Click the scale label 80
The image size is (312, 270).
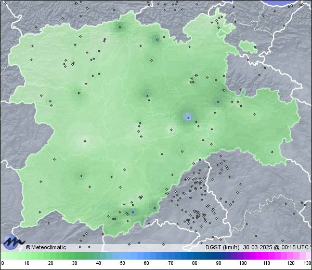[194, 263]
